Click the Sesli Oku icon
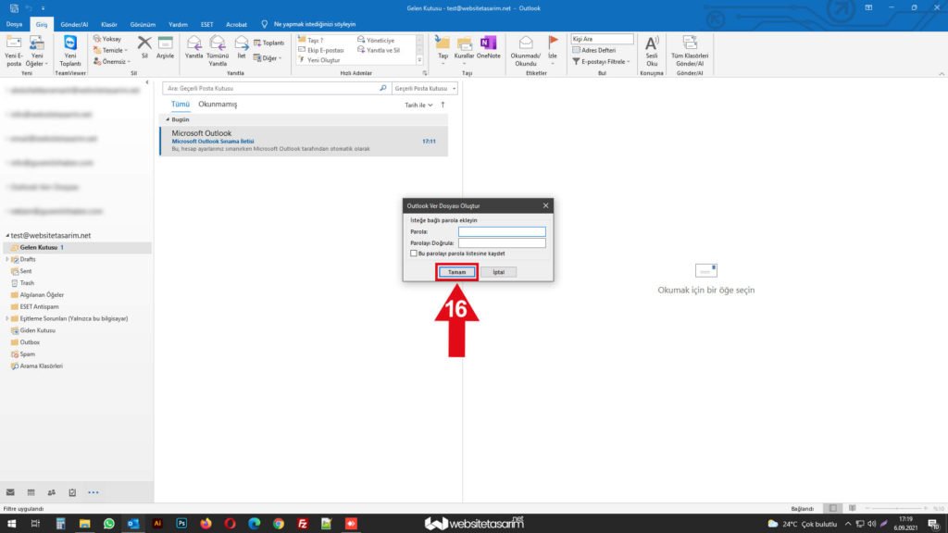948x533 pixels. [652, 44]
